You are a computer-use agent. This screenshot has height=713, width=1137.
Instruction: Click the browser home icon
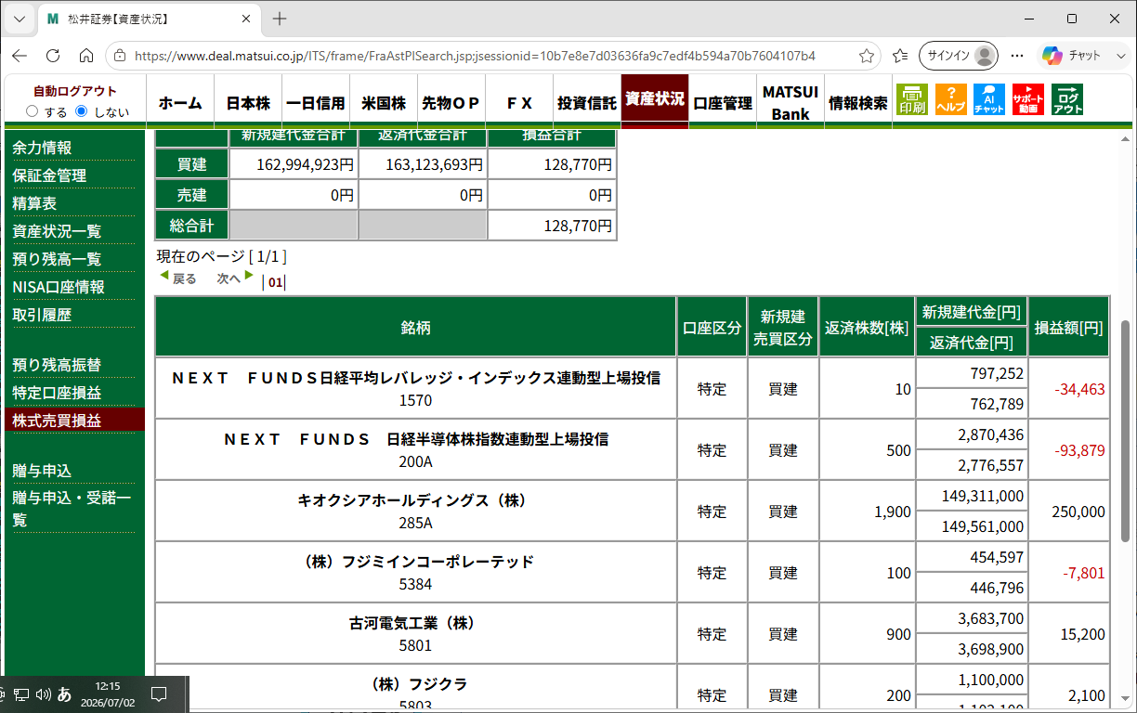86,56
